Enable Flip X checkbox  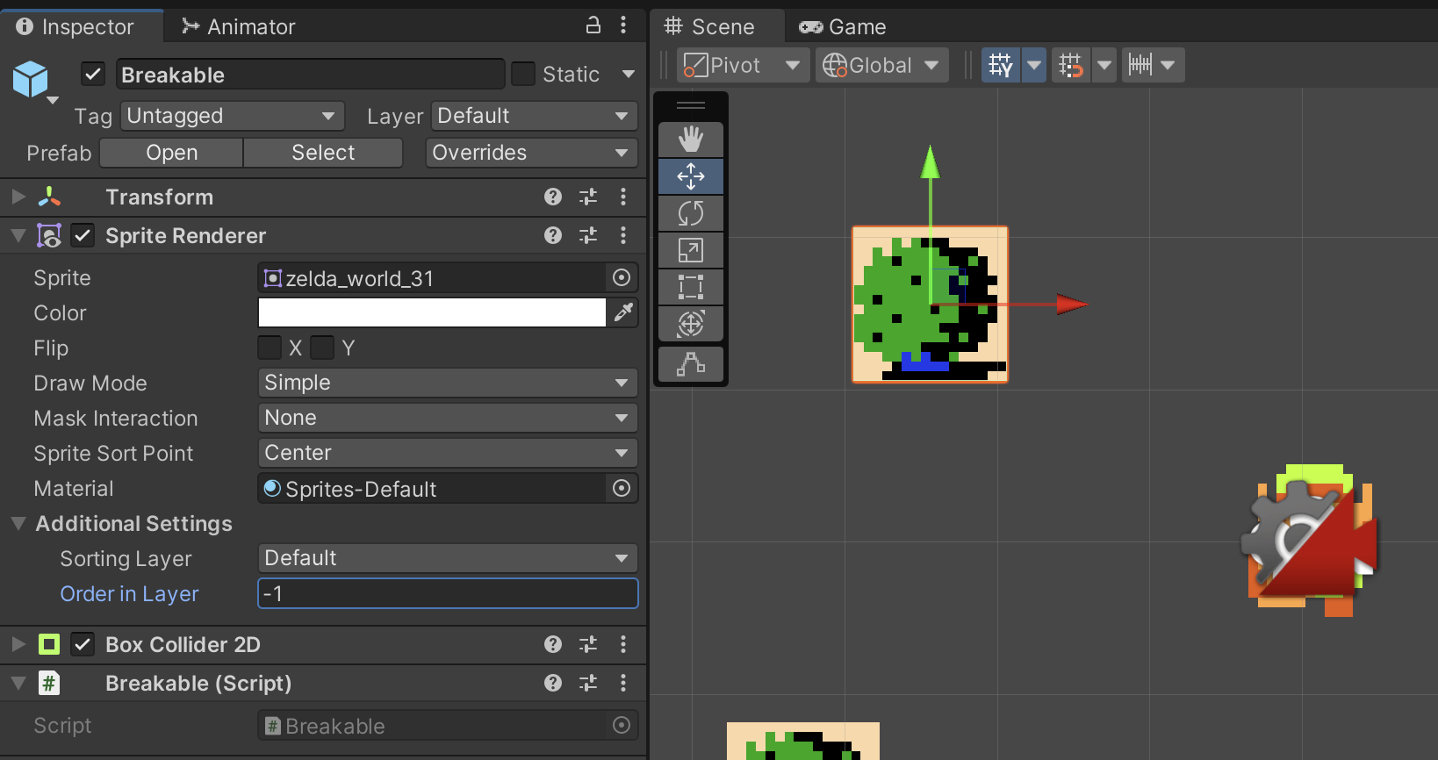pos(270,348)
